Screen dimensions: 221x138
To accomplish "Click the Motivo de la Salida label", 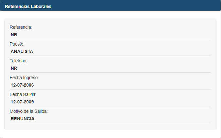I will [x=29, y=111].
